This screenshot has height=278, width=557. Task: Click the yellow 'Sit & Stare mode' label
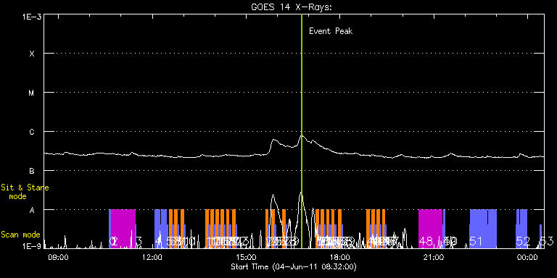(x=25, y=192)
